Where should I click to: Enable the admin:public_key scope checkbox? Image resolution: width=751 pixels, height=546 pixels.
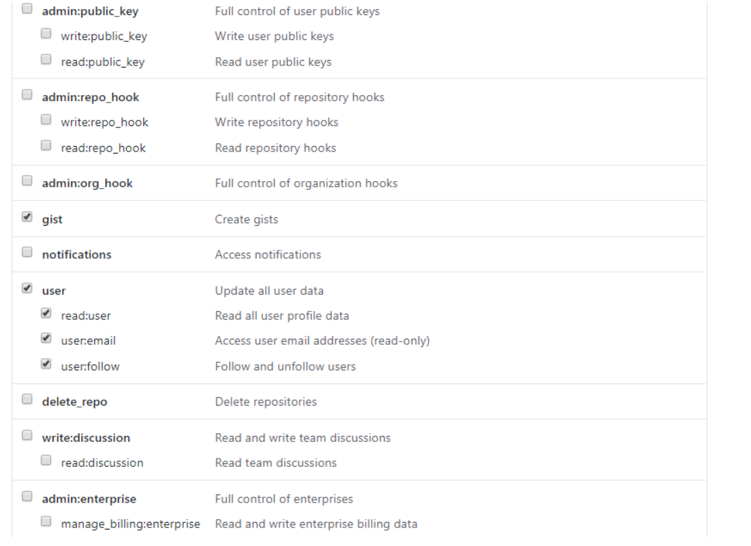pyautogui.click(x=27, y=10)
